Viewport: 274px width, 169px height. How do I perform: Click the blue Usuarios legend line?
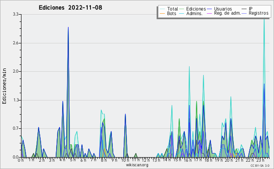coord(209,9)
